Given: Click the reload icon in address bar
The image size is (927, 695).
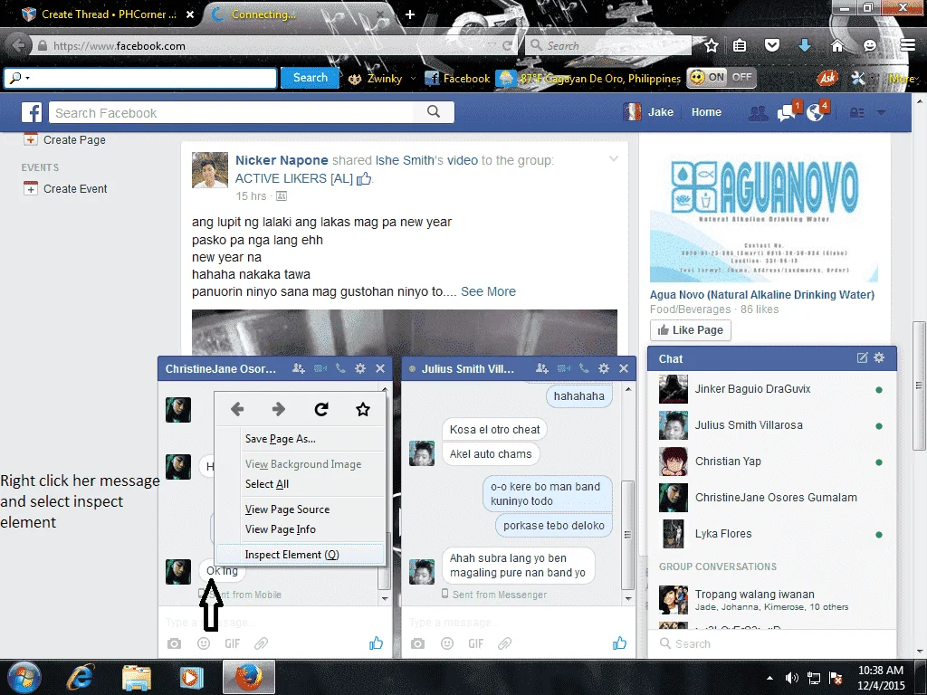Looking at the screenshot, I should tap(507, 45).
